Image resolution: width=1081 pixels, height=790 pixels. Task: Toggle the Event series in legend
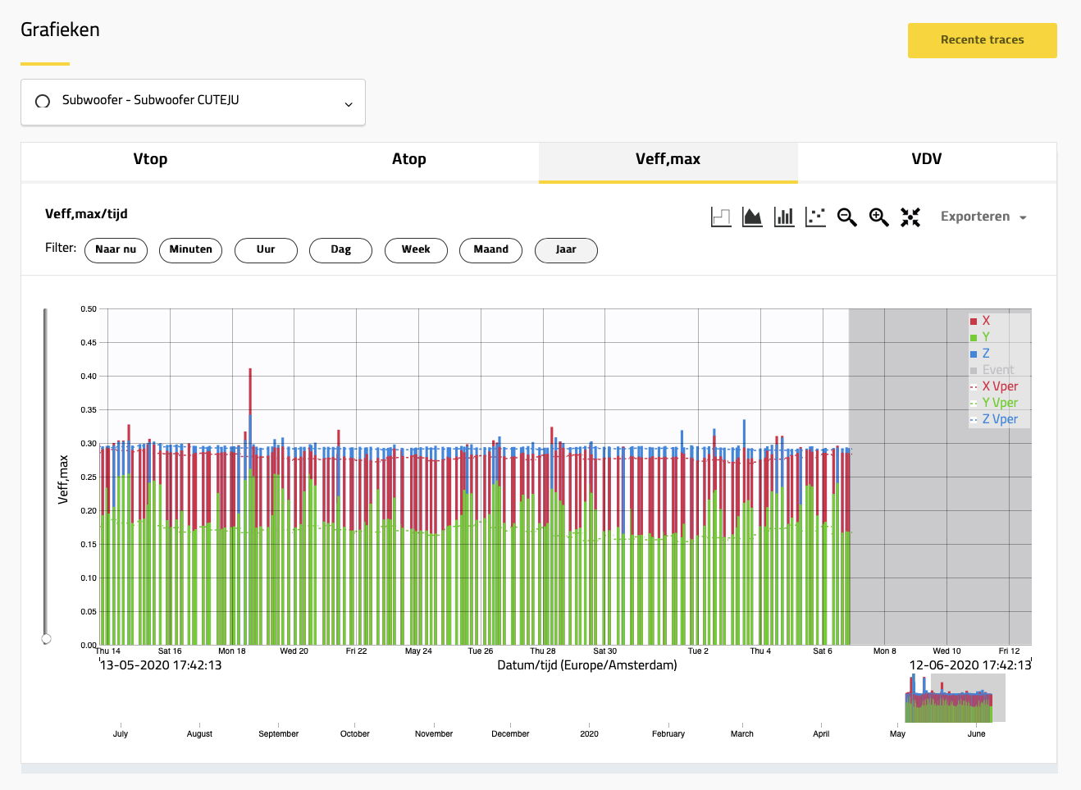[997, 370]
